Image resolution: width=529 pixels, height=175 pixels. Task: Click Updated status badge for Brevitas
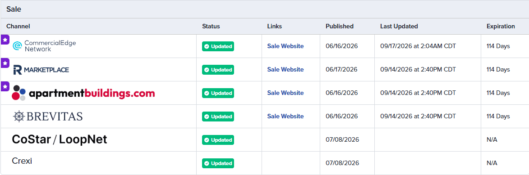pyautogui.click(x=218, y=117)
